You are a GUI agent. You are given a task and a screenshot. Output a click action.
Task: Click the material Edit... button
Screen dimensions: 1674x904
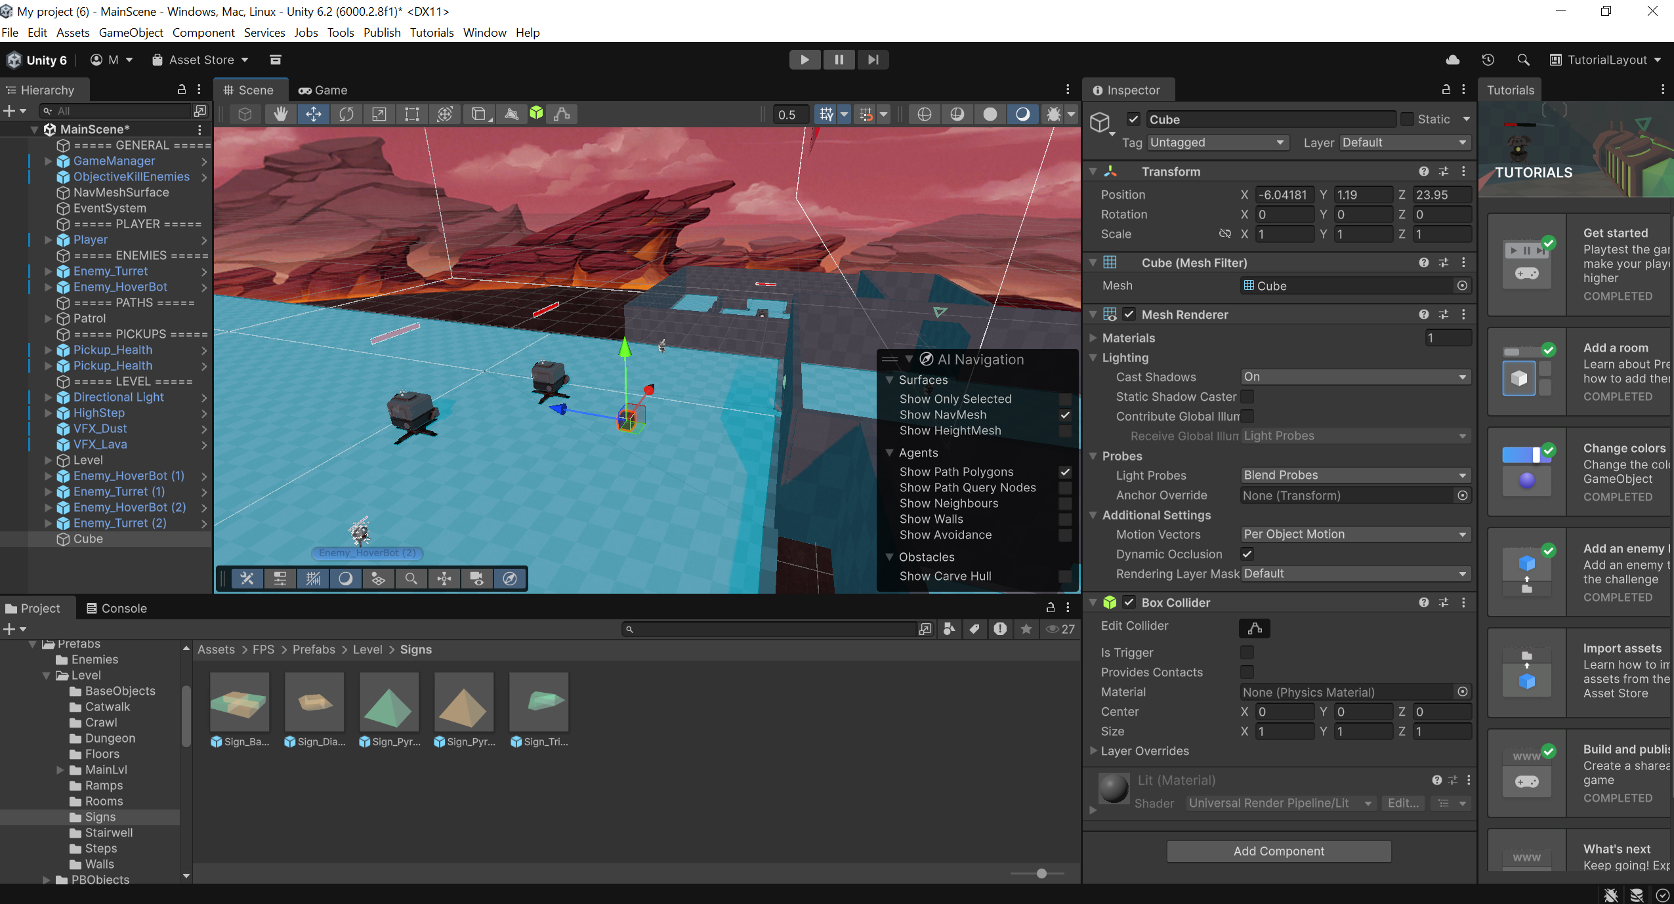pos(1403,803)
